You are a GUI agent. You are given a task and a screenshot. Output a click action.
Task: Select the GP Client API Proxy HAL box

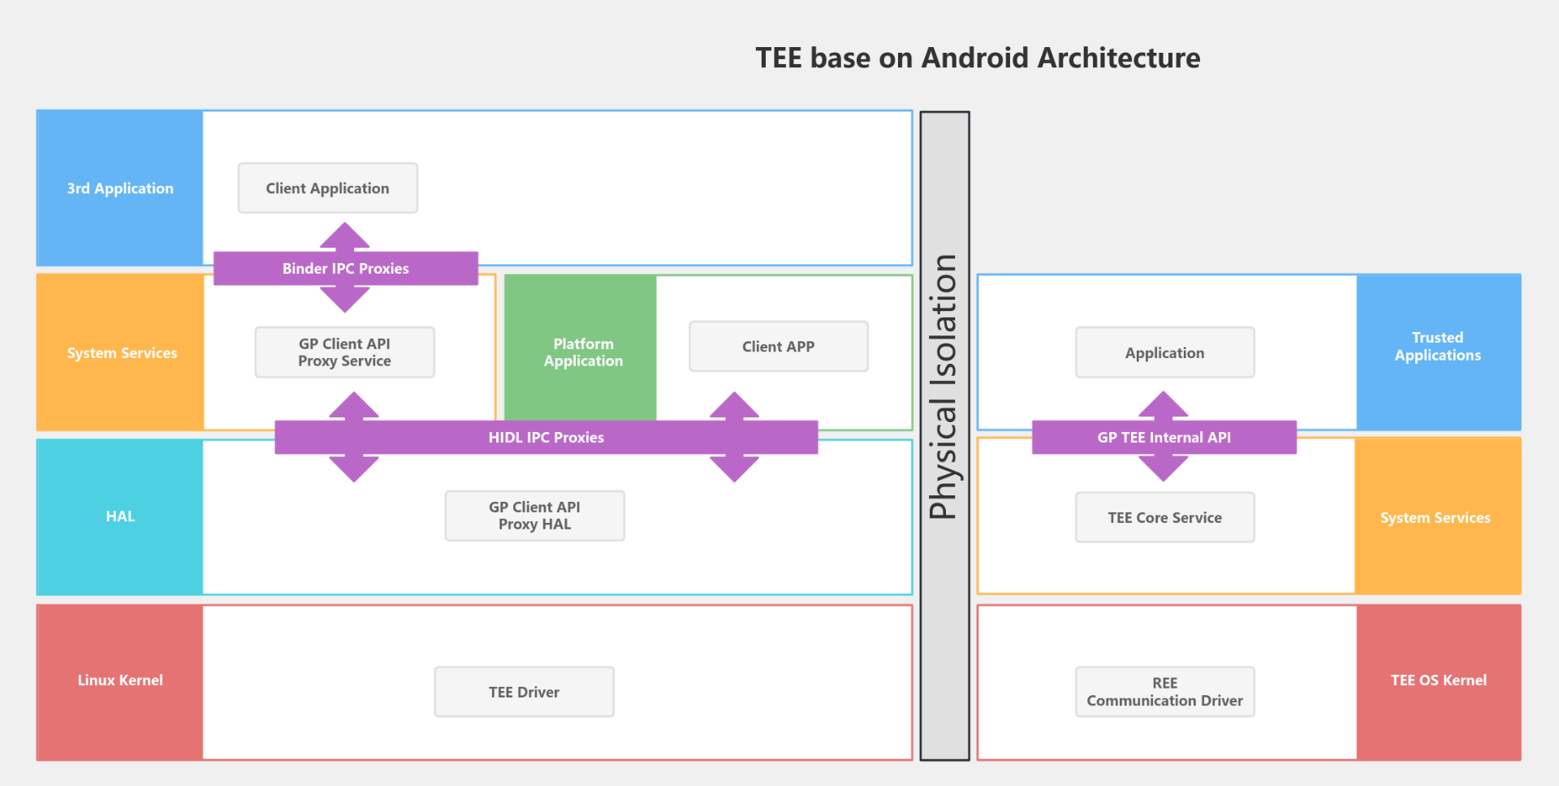click(x=533, y=515)
